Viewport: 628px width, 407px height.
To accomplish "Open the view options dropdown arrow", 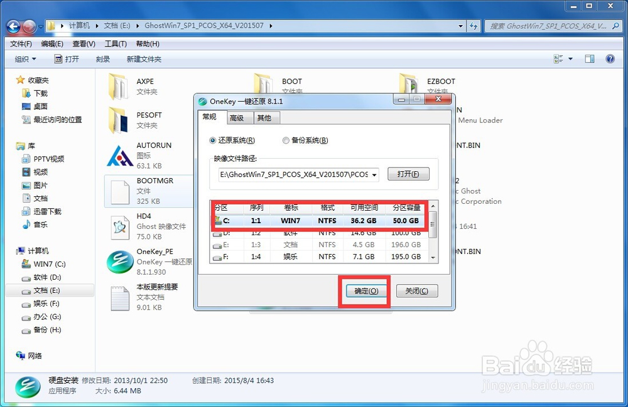I will click(570, 59).
